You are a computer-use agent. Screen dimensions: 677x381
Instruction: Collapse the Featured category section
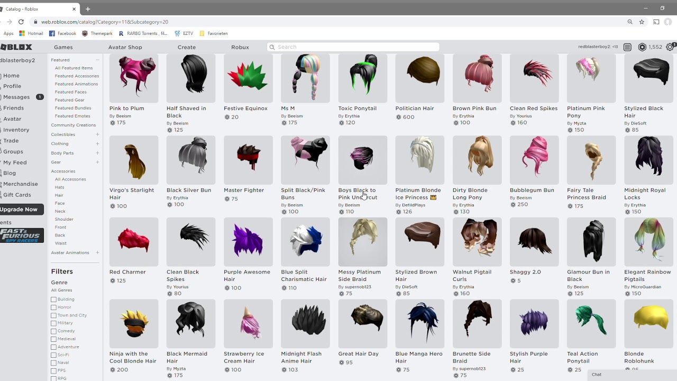pos(97,60)
